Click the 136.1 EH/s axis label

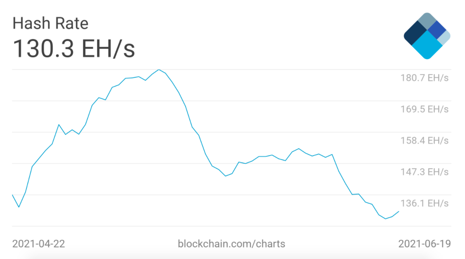click(424, 203)
